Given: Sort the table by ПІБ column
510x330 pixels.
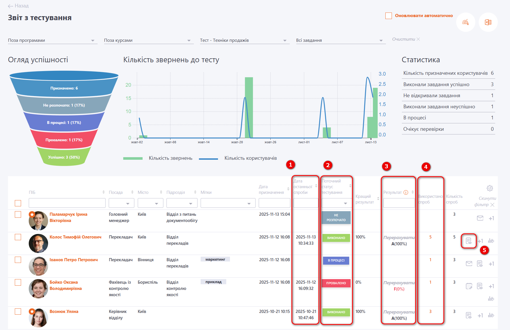Looking at the screenshot, I should click(103, 192).
